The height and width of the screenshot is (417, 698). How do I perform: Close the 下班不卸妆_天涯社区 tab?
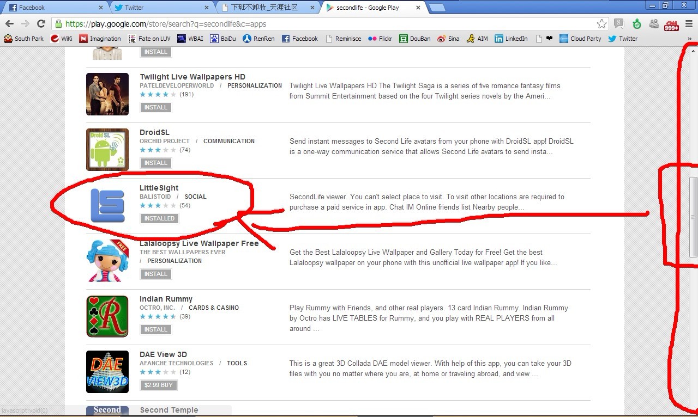point(312,8)
